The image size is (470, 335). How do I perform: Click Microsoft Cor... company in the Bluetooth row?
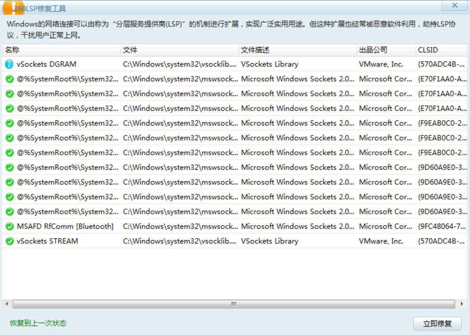click(386, 226)
